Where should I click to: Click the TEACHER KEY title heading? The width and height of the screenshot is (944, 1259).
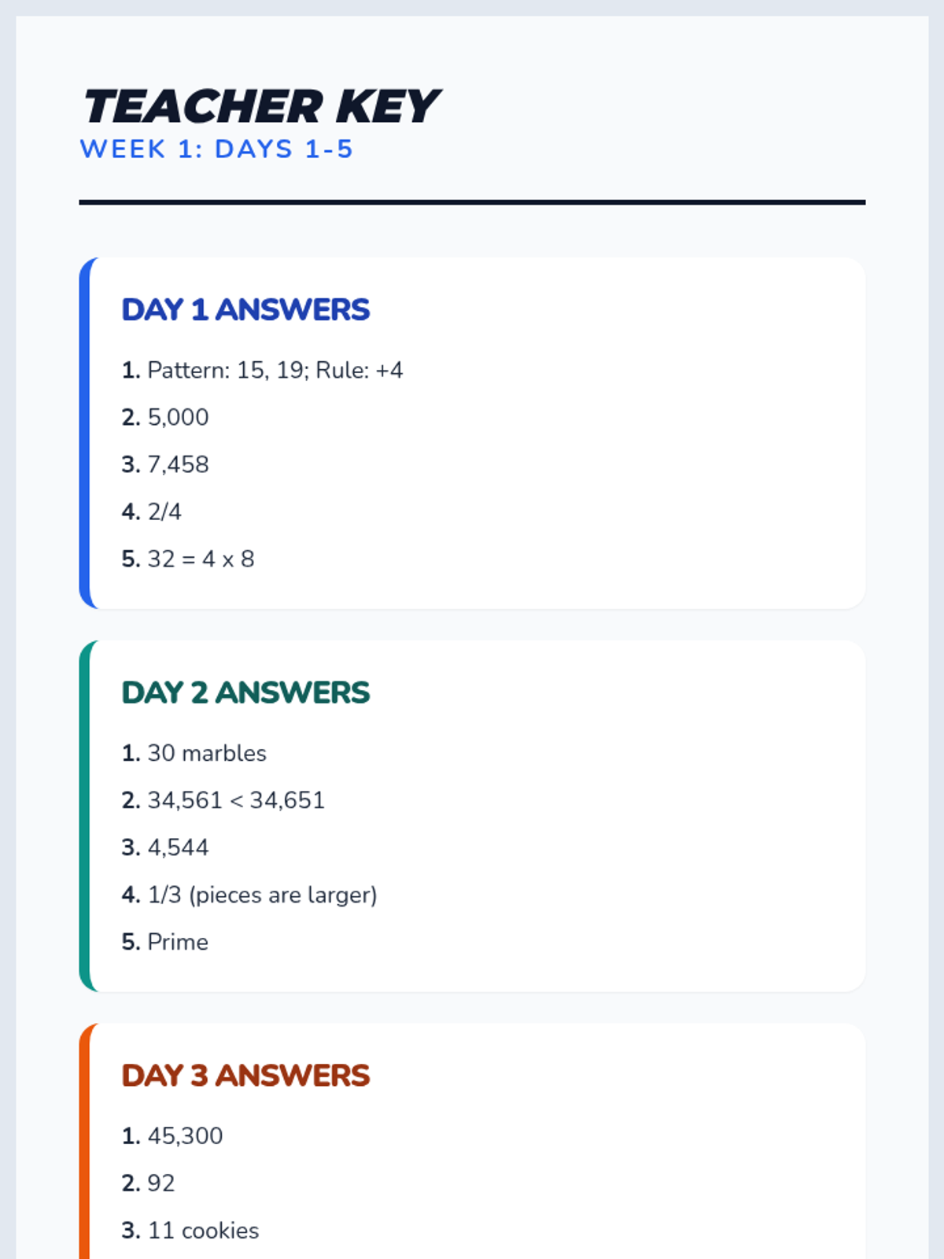tap(260, 107)
